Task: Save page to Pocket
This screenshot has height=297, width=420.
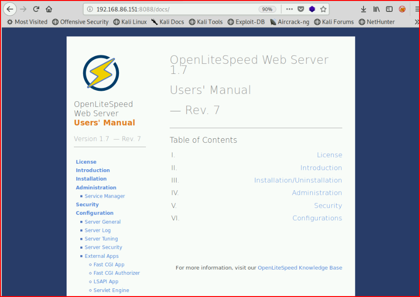Action: coord(301,9)
